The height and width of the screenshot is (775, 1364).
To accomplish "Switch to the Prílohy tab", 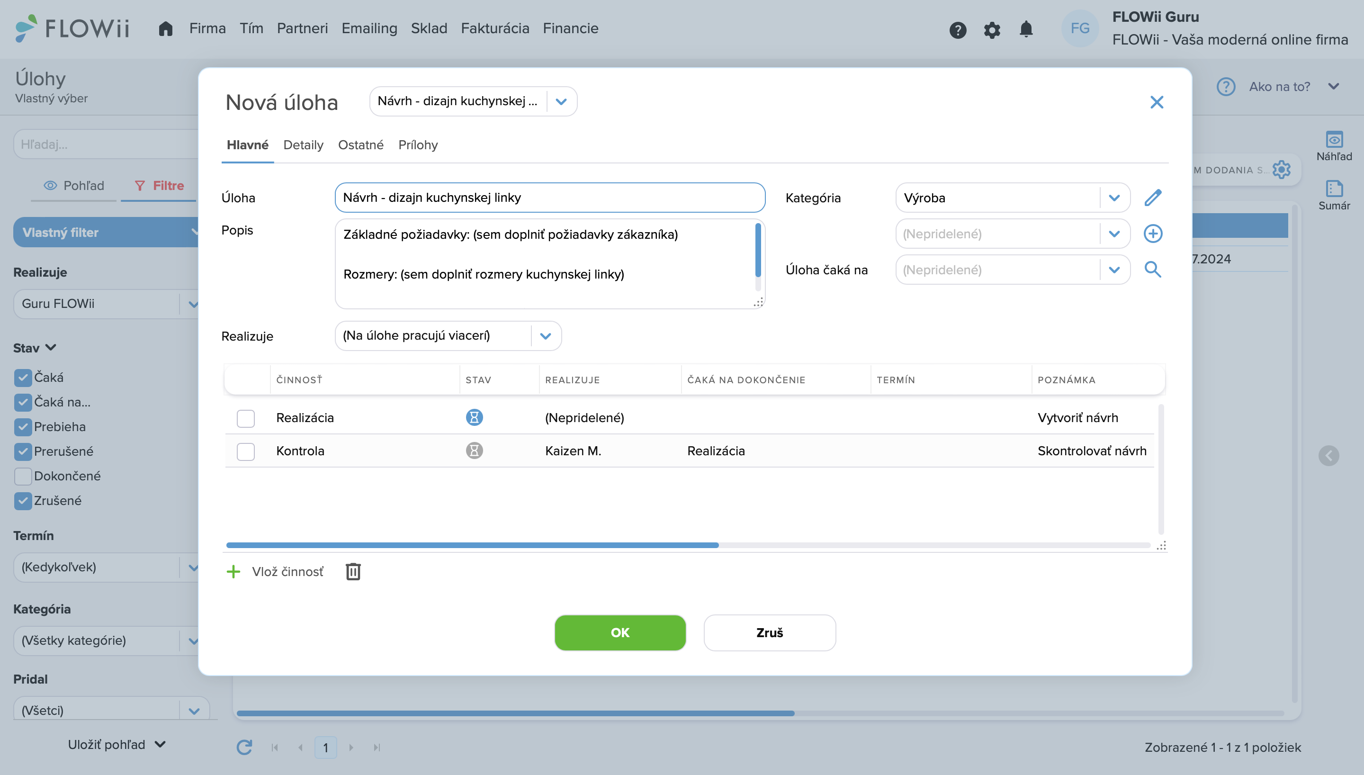I will point(418,145).
